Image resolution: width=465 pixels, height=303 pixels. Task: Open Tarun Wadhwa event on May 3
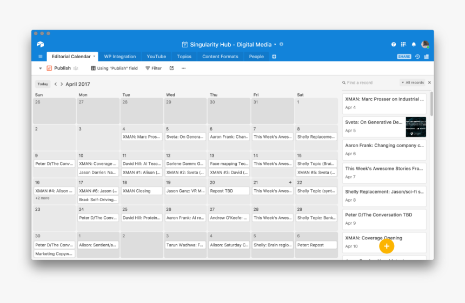pos(185,245)
